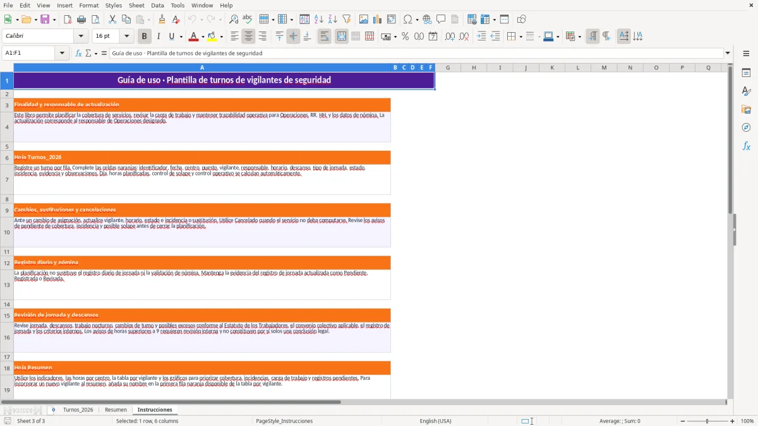Insert a chart
Image resolution: width=758 pixels, height=426 pixels.
[x=378, y=20]
